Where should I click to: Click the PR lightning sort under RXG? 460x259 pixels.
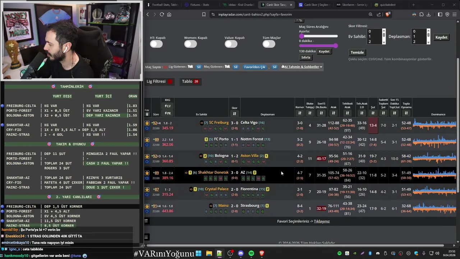pos(167,113)
